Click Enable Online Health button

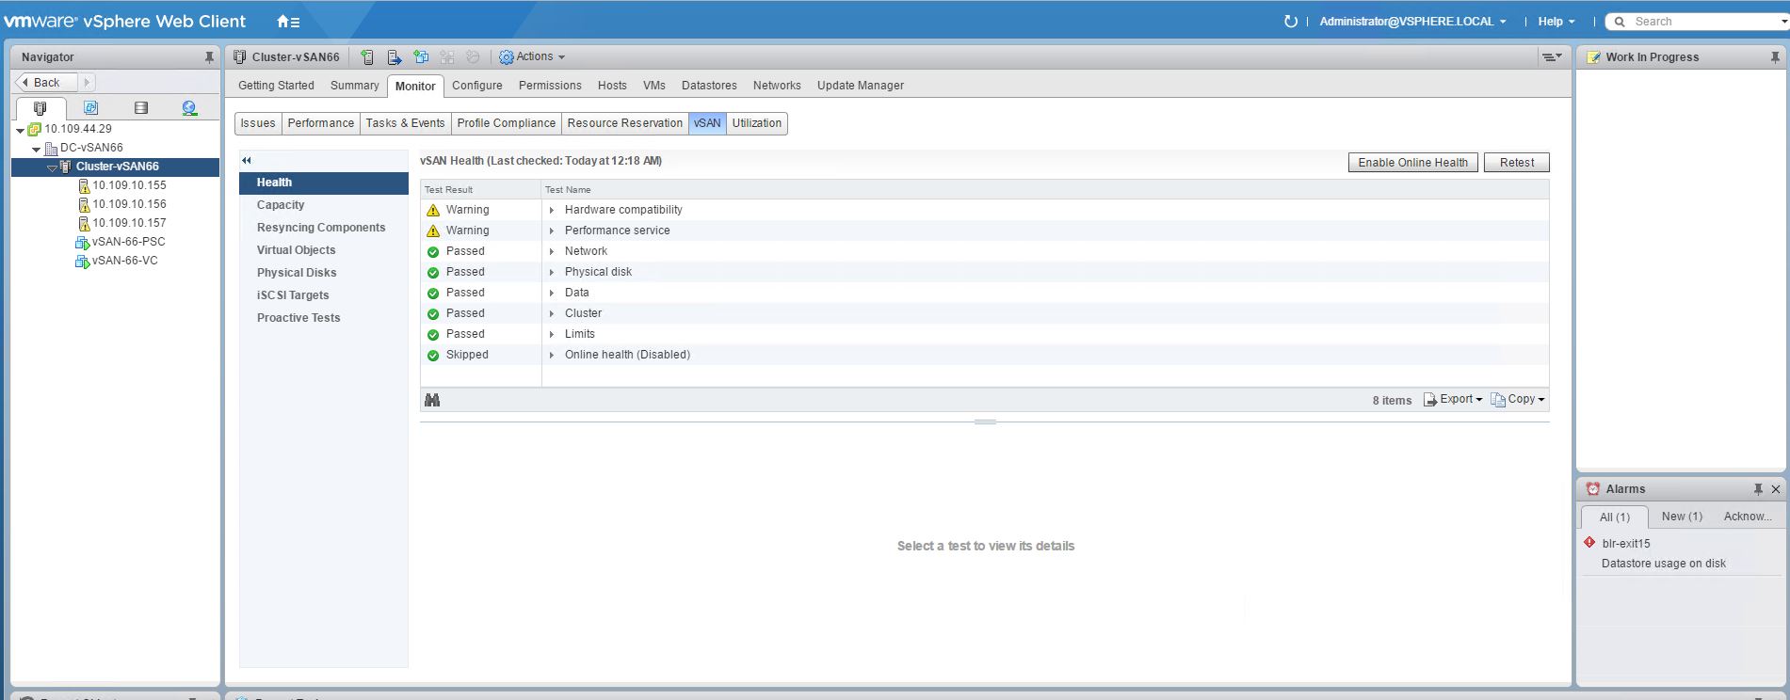[x=1412, y=163]
